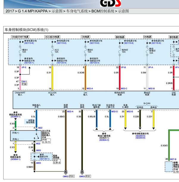179x182 pixels.
Task: Open the SD824-1 power window reference
Action: pos(104,138)
